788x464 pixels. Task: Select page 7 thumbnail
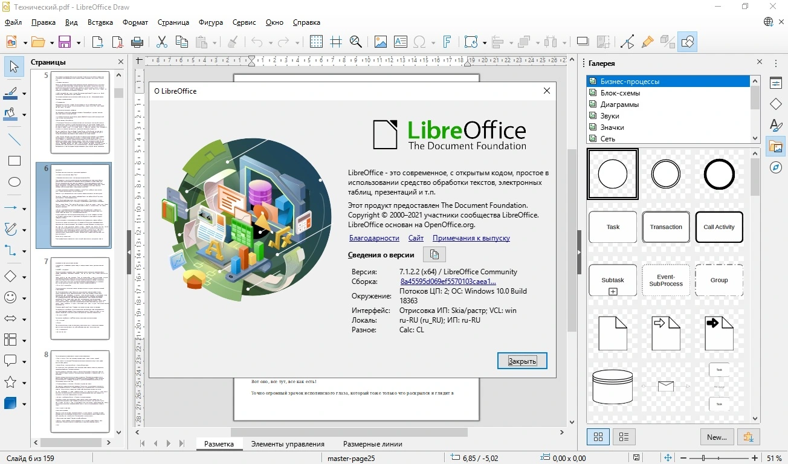[x=80, y=298]
